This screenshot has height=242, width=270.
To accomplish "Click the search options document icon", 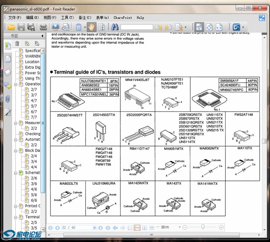I will pyautogui.click(x=179, y=27).
